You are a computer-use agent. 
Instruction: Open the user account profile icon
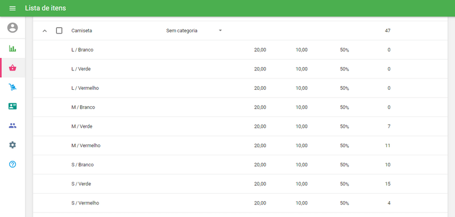click(13, 28)
